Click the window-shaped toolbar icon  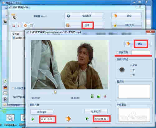[31, 25]
